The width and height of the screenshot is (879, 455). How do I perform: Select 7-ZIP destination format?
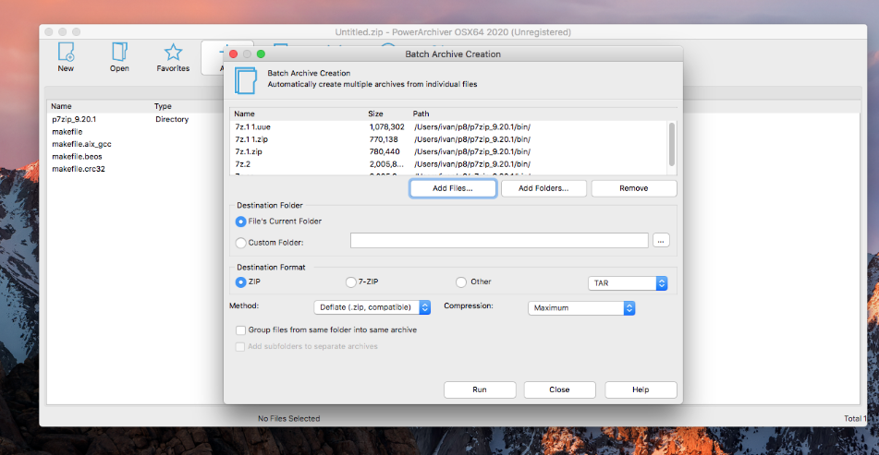(x=350, y=281)
